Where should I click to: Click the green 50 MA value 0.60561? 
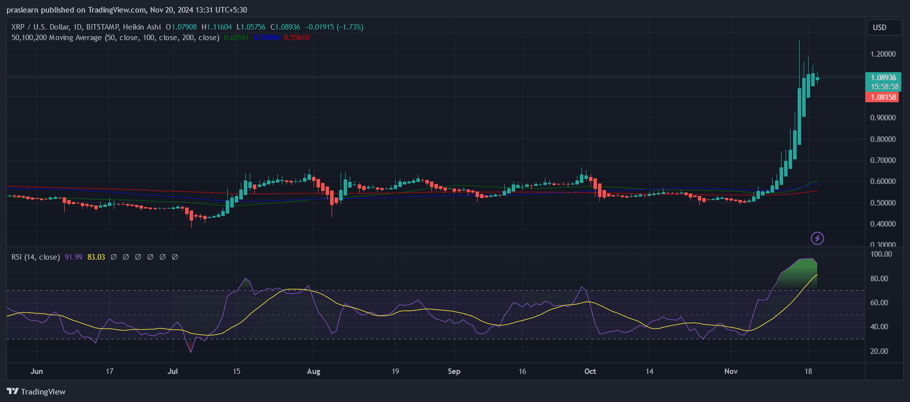pyautogui.click(x=236, y=38)
